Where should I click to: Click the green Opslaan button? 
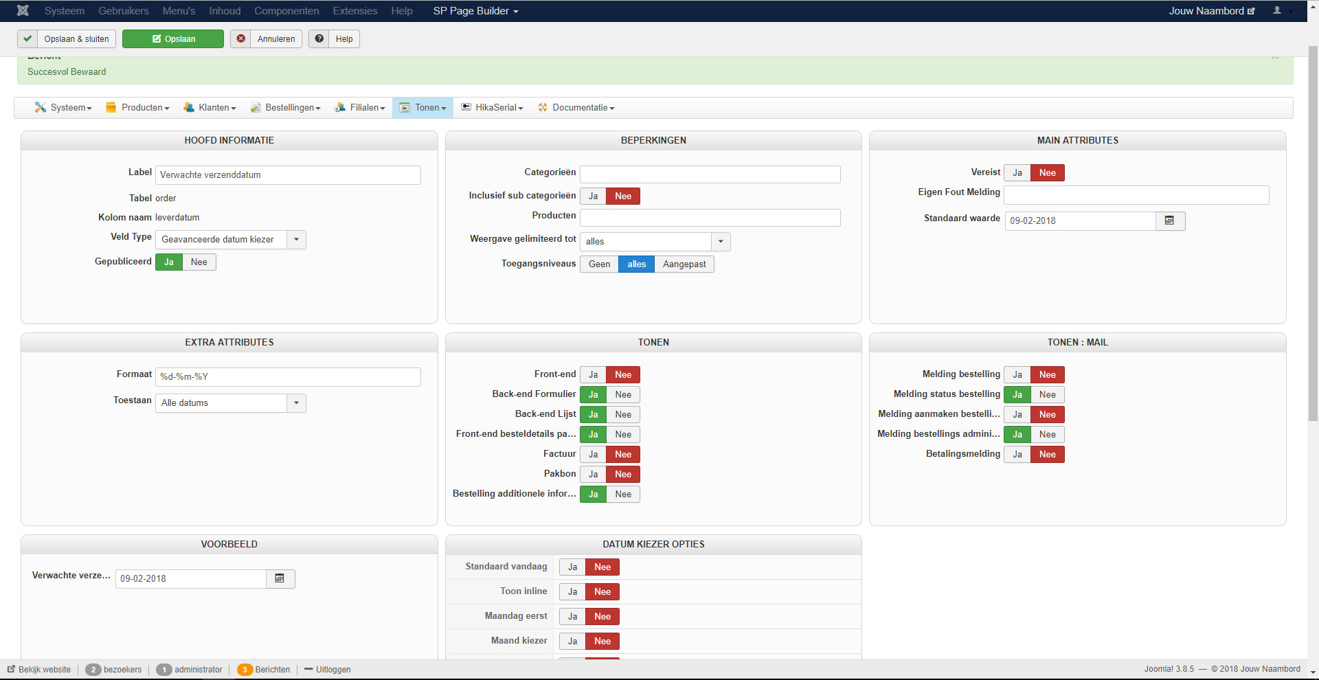pyautogui.click(x=173, y=39)
